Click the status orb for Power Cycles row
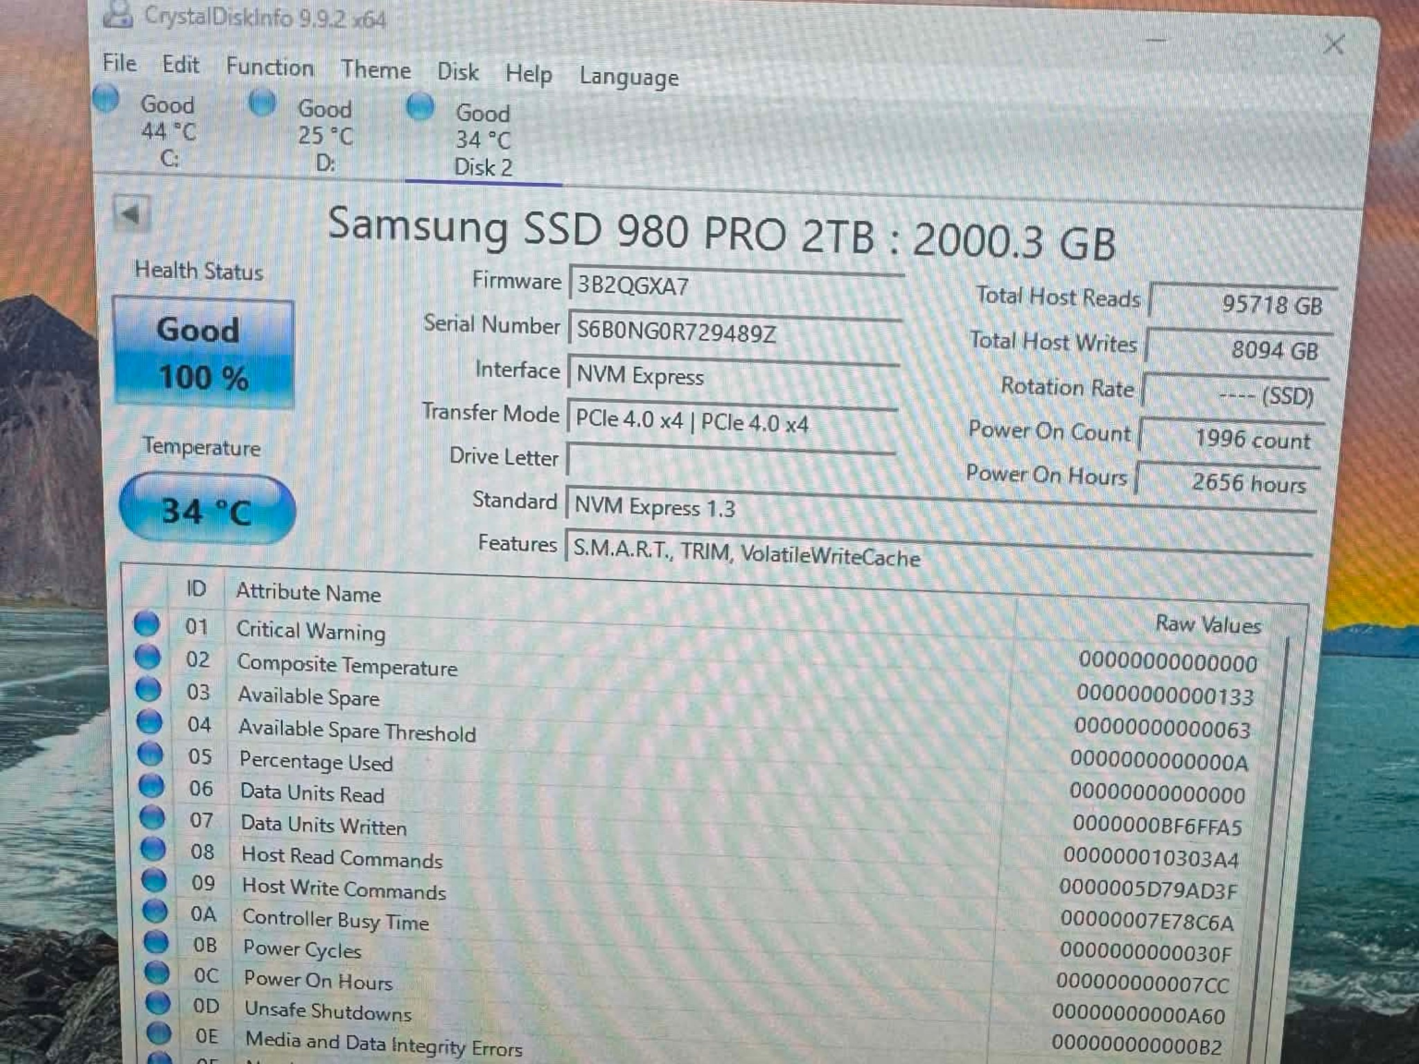The height and width of the screenshot is (1064, 1419). pyautogui.click(x=156, y=942)
